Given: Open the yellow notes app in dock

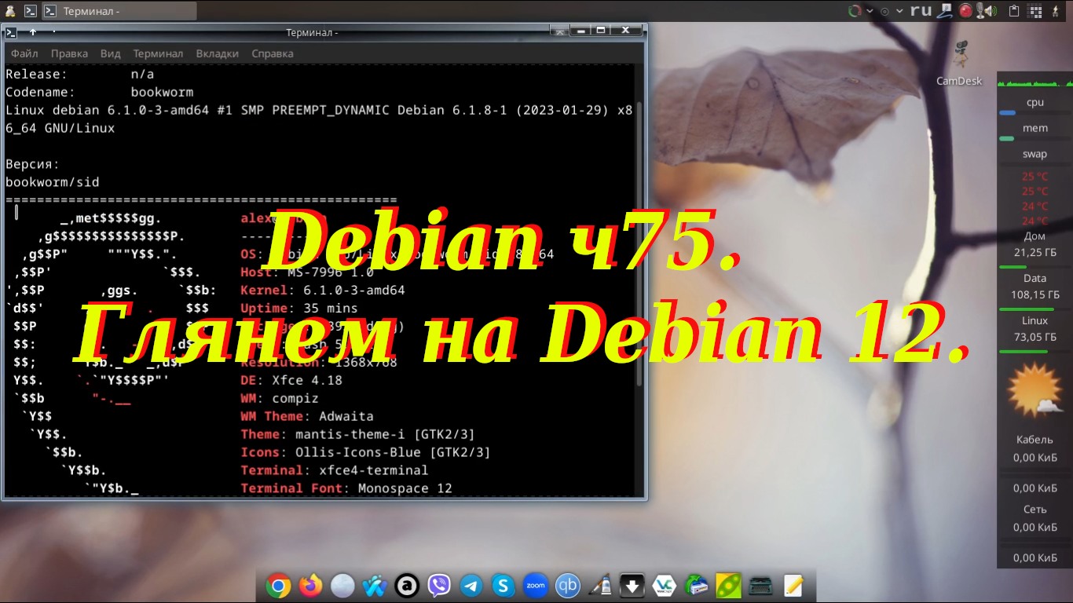Looking at the screenshot, I should pyautogui.click(x=793, y=585).
